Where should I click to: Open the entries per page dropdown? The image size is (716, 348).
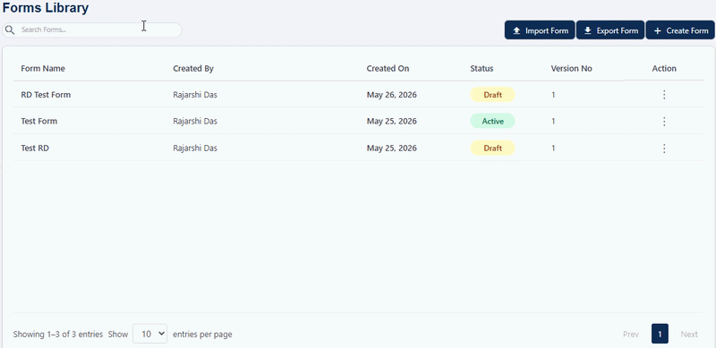[149, 334]
